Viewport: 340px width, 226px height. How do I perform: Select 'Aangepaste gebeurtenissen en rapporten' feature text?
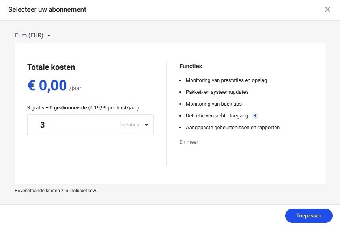[233, 127]
